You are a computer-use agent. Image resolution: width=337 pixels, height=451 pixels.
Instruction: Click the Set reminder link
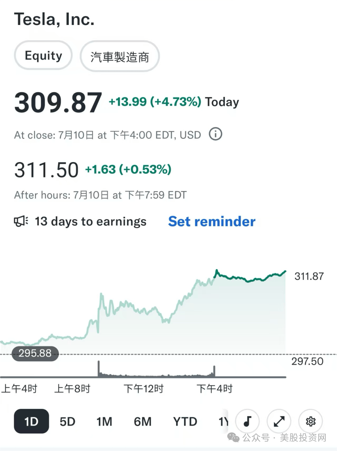[x=212, y=221]
